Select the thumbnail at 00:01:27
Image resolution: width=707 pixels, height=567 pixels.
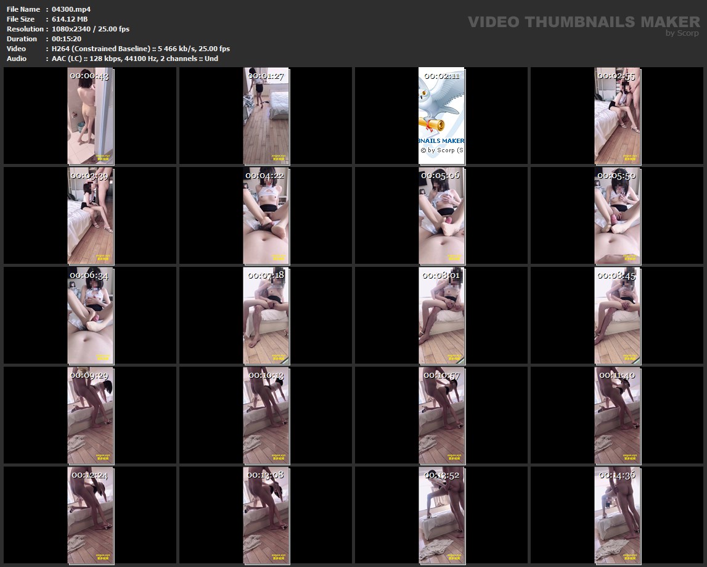coord(266,116)
